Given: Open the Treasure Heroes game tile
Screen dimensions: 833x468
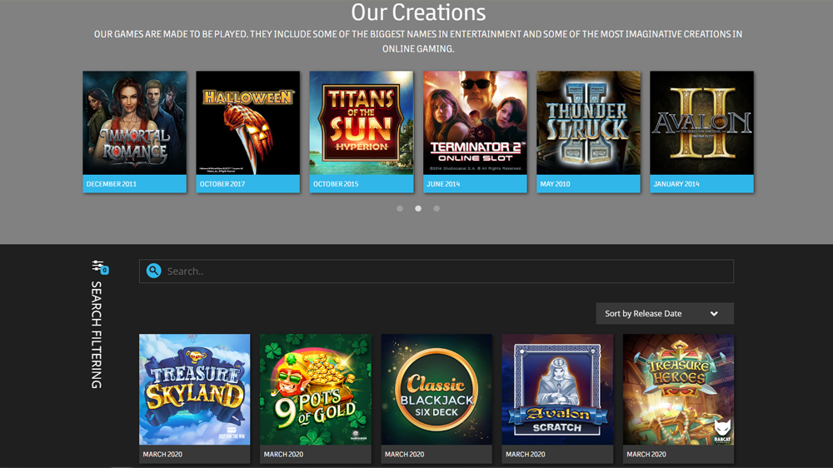Looking at the screenshot, I should (678, 390).
